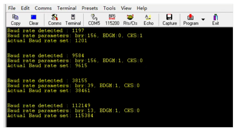Start Capture with the floppy disk icon
The height and width of the screenshot is (132, 237).
point(170,20)
